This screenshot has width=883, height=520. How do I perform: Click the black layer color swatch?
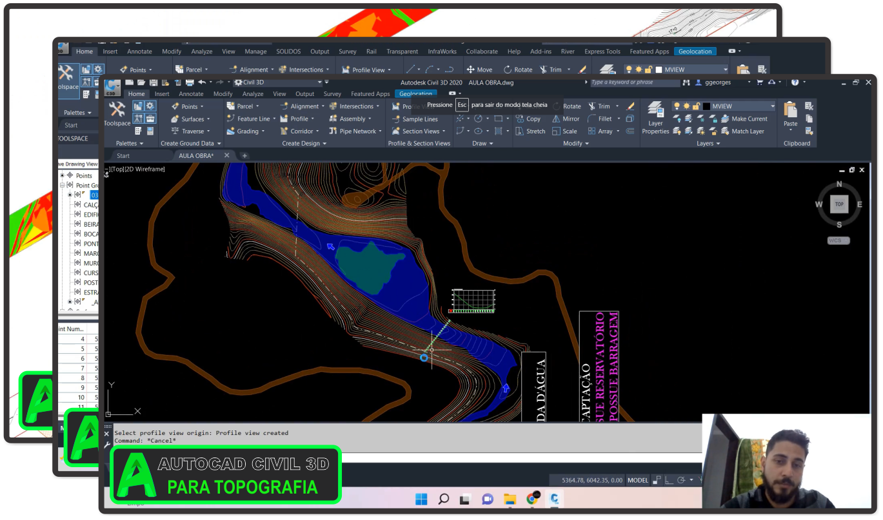[707, 106]
